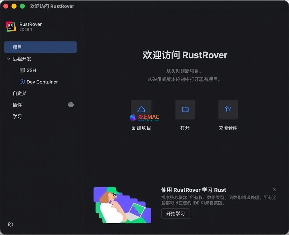Image resolution: width=289 pixels, height=235 pixels.
Task: Close the welcome window with red button
Action: 6,6
